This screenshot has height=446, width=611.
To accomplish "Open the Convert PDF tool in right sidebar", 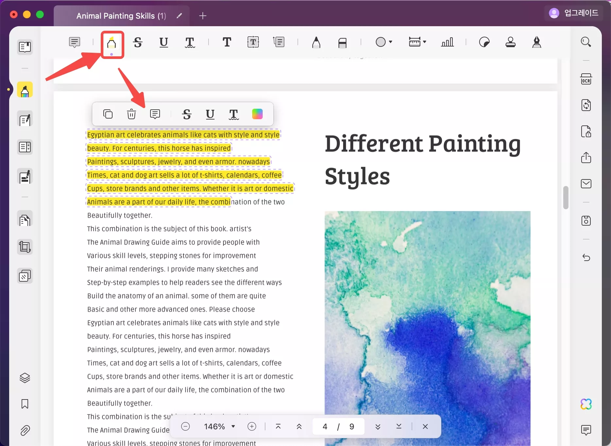I will pyautogui.click(x=586, y=105).
